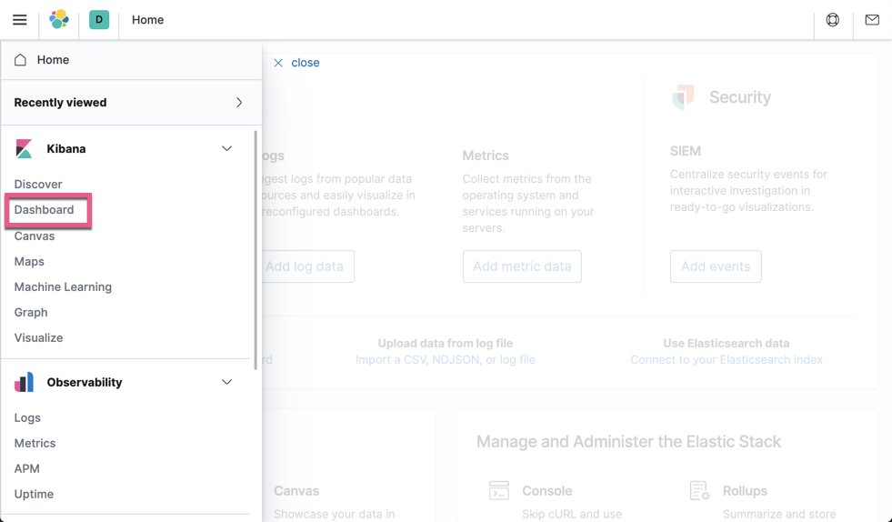The height and width of the screenshot is (522, 892).
Task: Click the side navigation scrollbar
Action: [256, 249]
